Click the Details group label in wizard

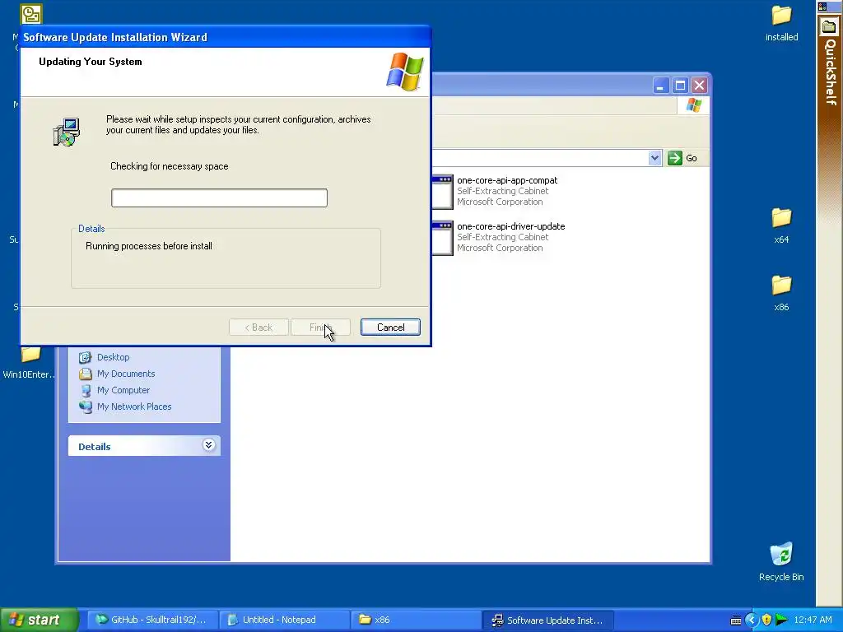pos(91,229)
